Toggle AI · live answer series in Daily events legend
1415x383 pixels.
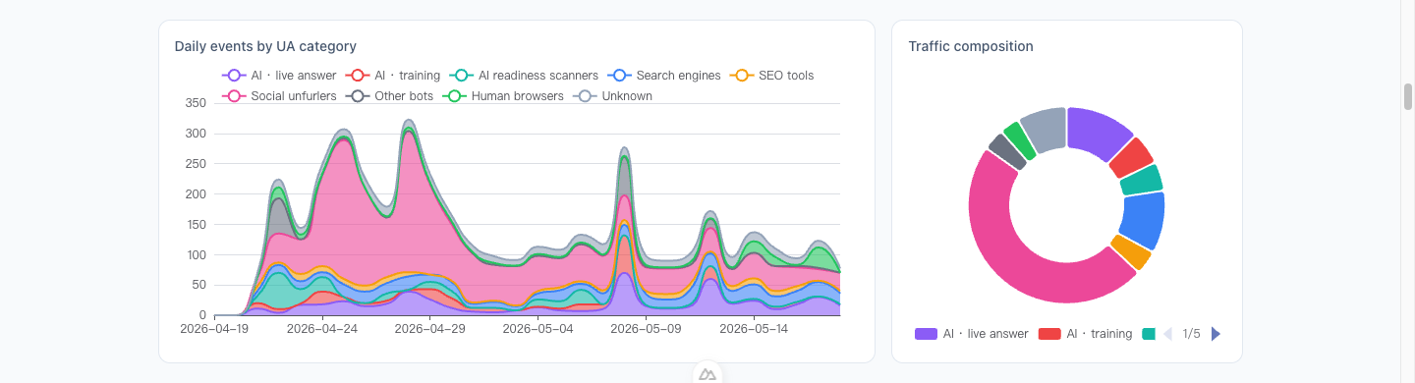pyautogui.click(x=280, y=75)
